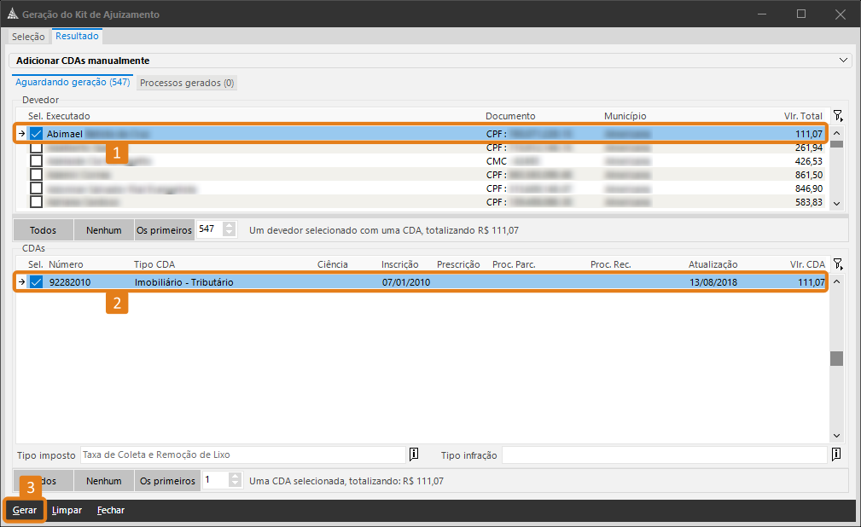Switch to the Seleção tab

click(x=28, y=37)
